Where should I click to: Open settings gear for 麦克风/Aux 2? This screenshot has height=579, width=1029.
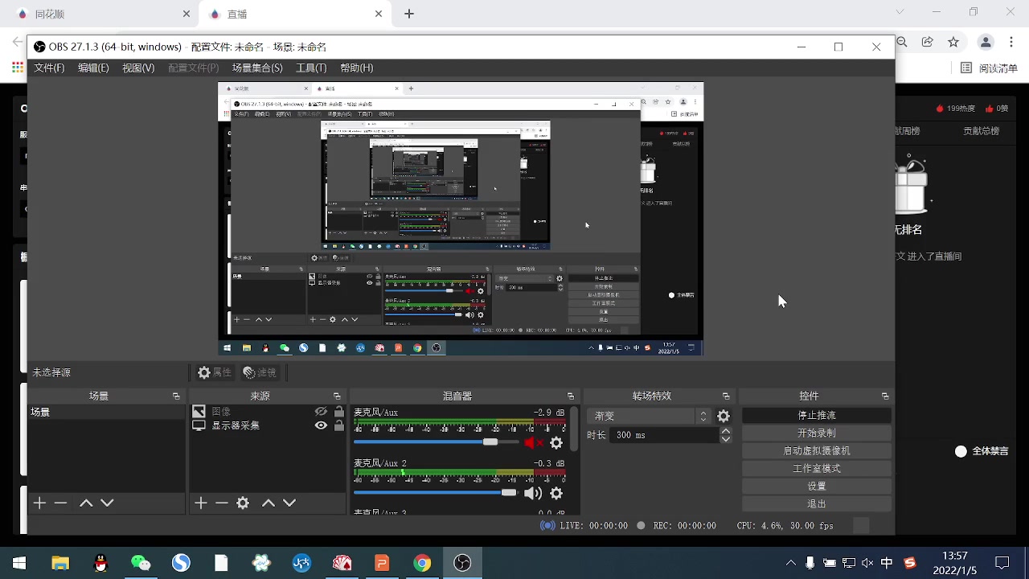(x=556, y=493)
